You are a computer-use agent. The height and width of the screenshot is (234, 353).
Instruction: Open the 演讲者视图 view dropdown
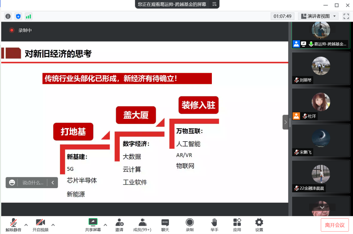[318, 16]
